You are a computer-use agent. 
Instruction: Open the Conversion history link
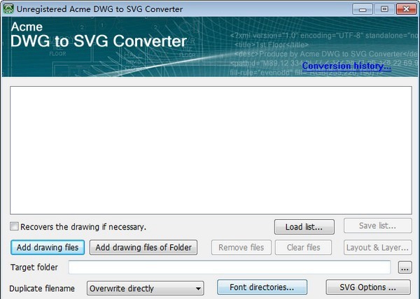(x=346, y=66)
